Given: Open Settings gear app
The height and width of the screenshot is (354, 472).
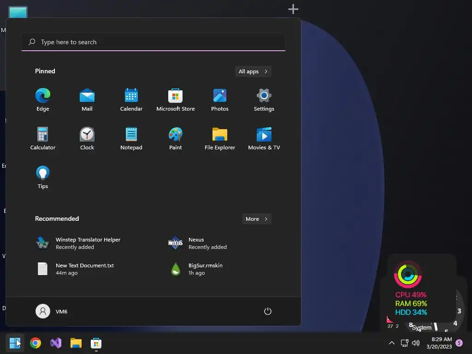Looking at the screenshot, I should (x=264, y=100).
